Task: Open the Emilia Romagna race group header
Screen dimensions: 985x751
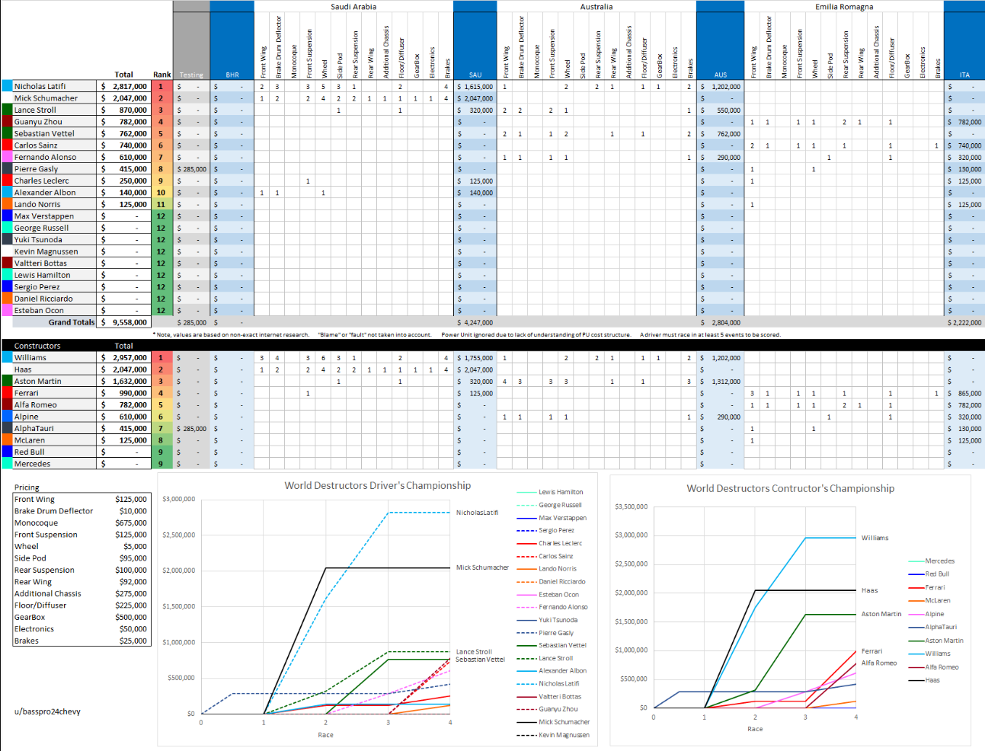Action: [843, 7]
